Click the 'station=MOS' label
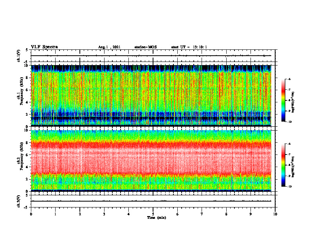The image size is (310, 240). (146, 47)
